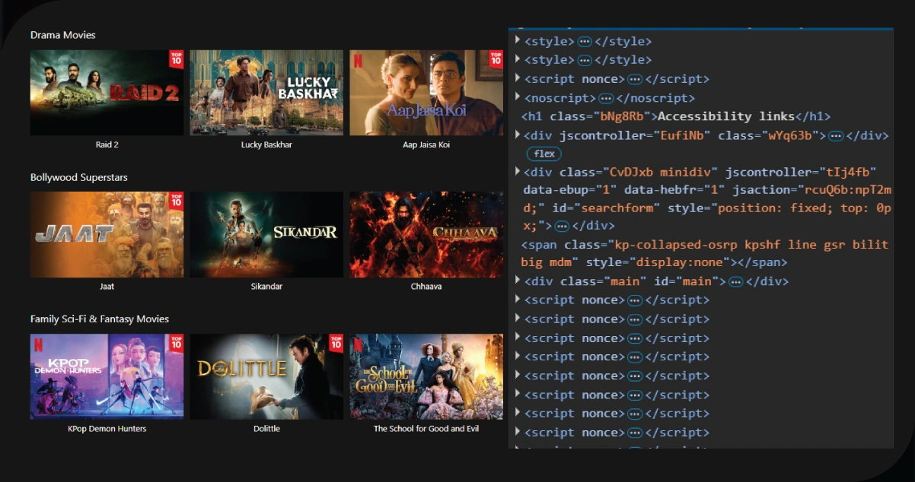Image resolution: width=915 pixels, height=482 pixels.
Task: Open the Chhaava movie thumbnail
Action: 426,235
